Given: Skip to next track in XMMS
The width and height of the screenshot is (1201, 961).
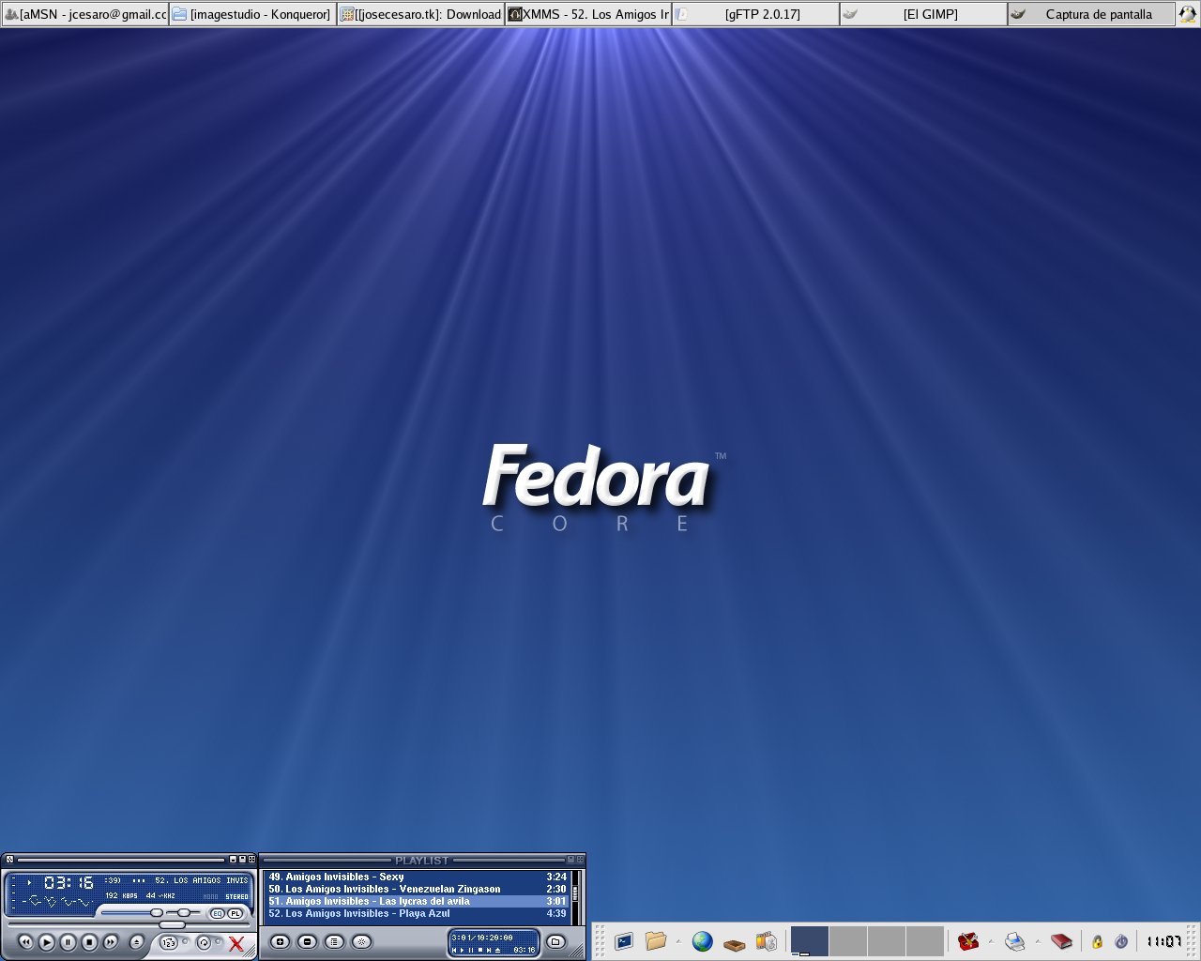Looking at the screenshot, I should coord(110,942).
